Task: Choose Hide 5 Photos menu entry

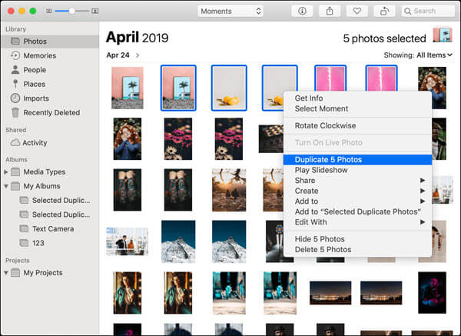Action: tap(357, 239)
